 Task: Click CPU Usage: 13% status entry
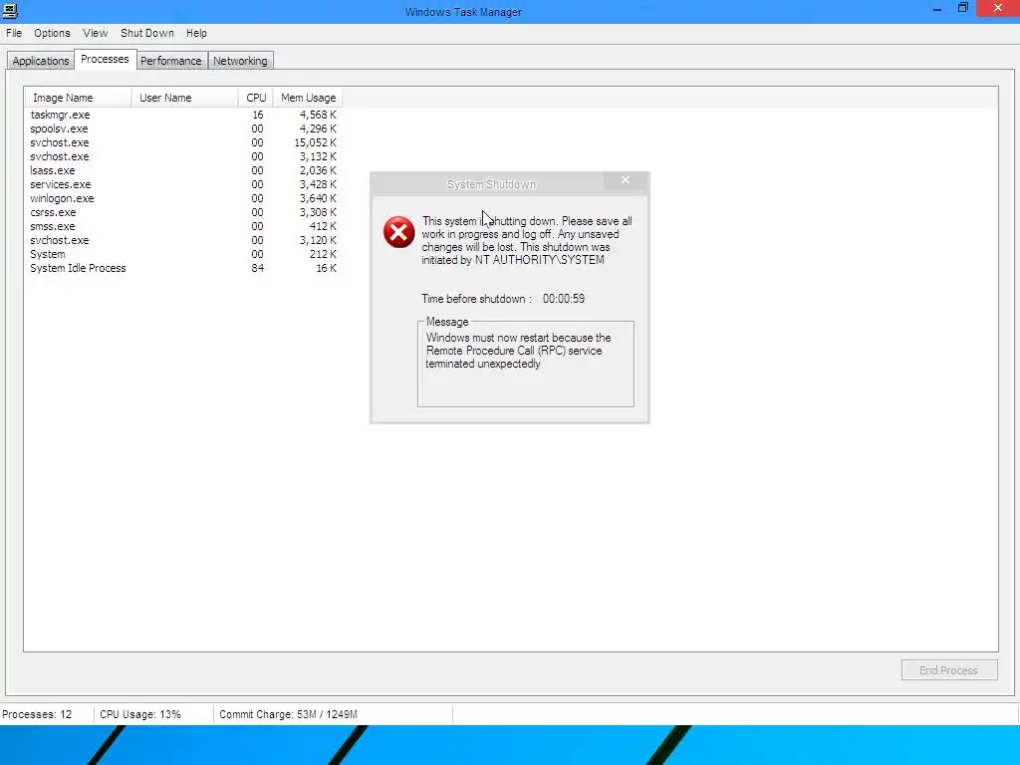140,714
